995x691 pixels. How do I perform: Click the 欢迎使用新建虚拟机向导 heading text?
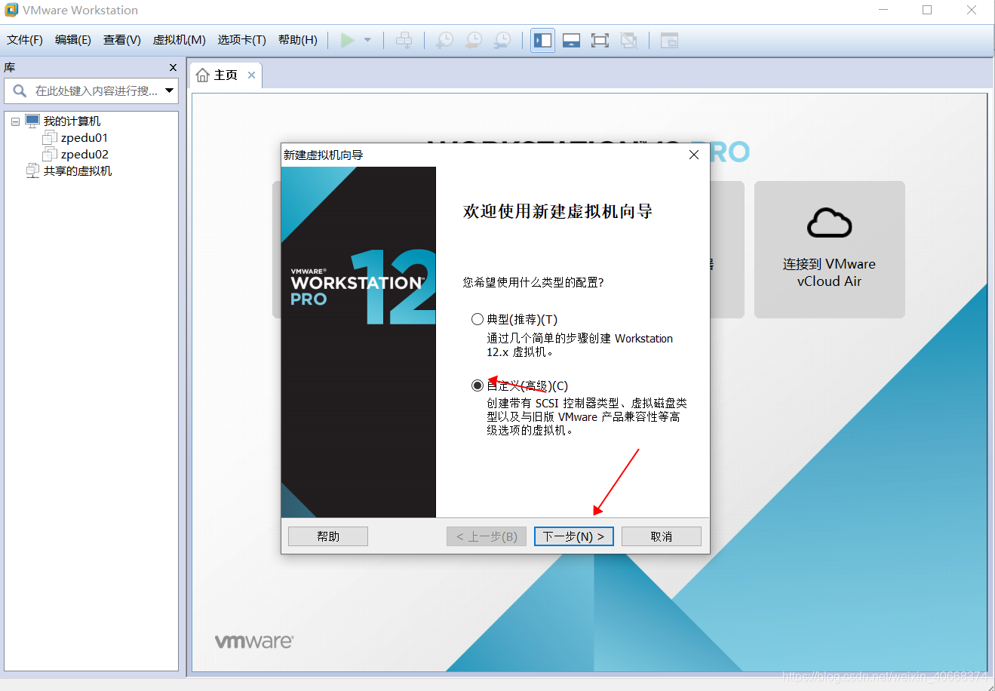click(557, 212)
